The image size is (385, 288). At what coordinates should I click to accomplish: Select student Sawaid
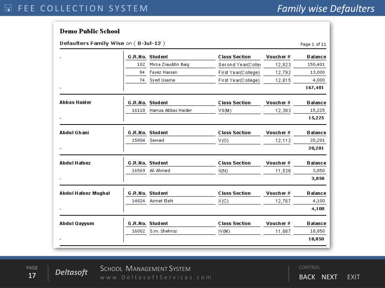[x=157, y=140]
